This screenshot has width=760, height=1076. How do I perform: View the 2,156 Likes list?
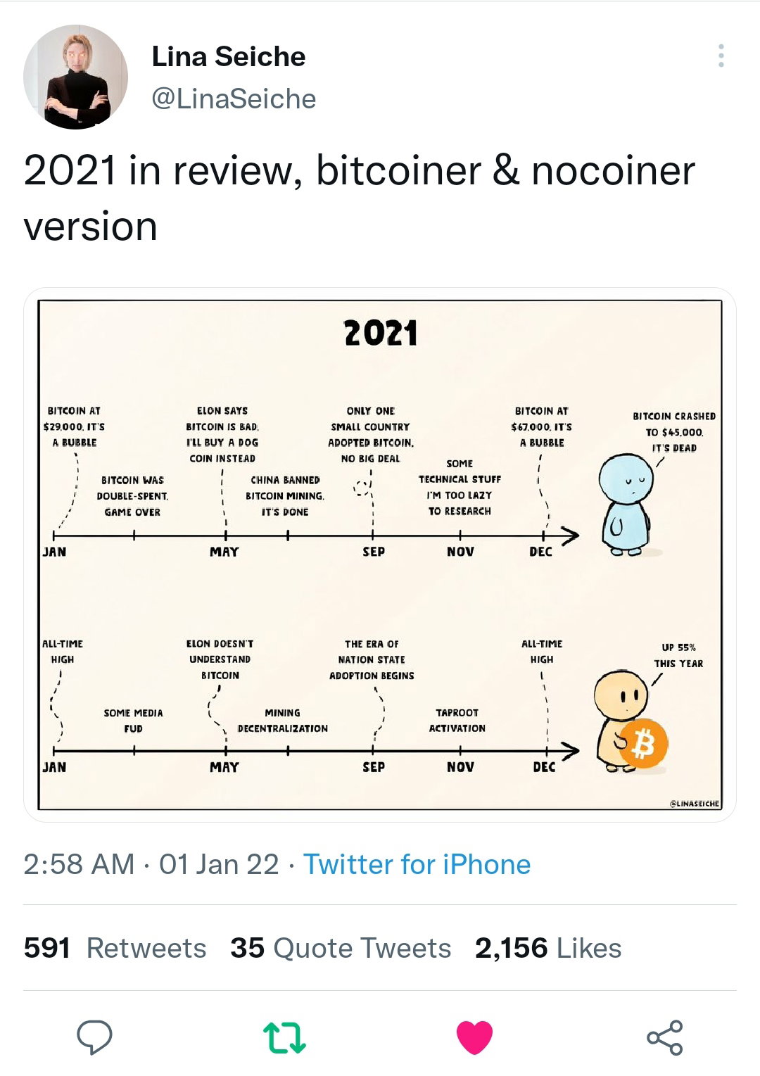[x=548, y=948]
